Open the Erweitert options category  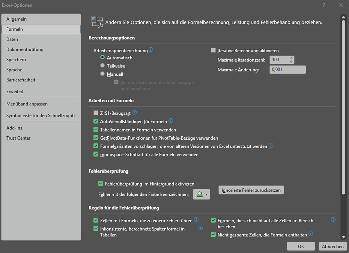(15, 91)
